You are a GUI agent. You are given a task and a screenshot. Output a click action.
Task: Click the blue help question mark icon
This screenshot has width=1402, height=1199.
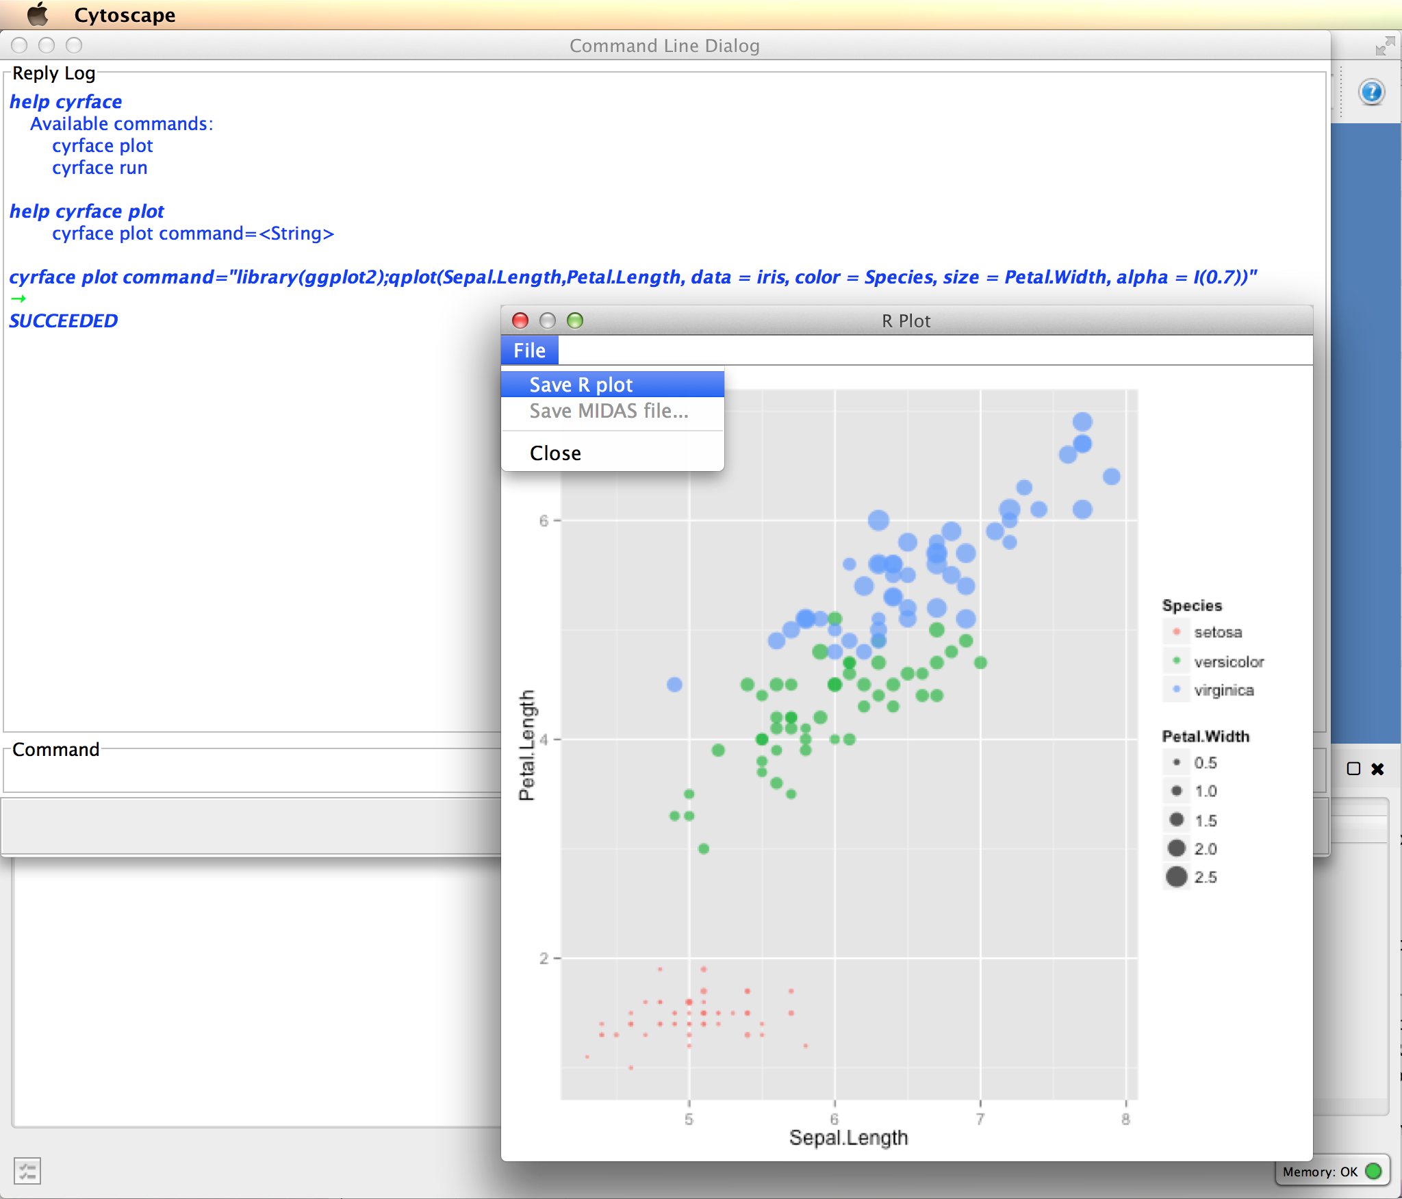point(1371,92)
